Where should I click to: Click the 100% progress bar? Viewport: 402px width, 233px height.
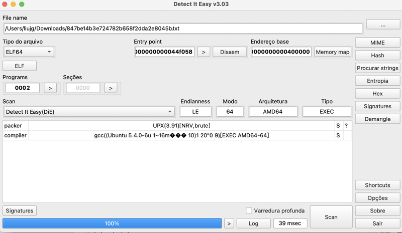[112, 223]
